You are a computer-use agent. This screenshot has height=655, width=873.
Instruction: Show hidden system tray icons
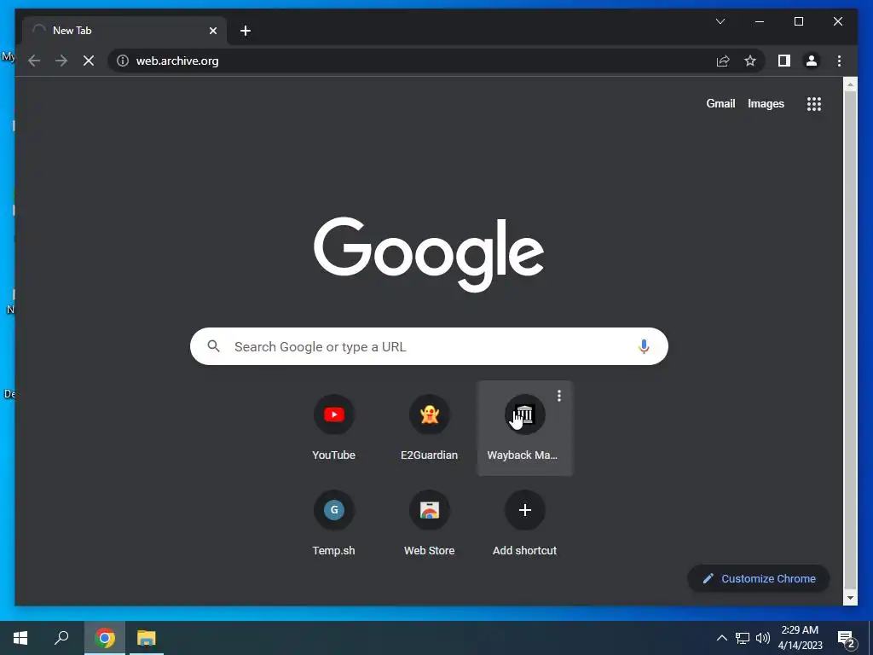click(x=721, y=638)
